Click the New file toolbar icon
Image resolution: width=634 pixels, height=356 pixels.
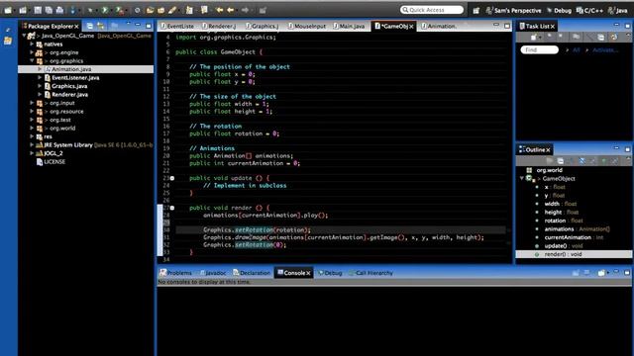(x=8, y=10)
